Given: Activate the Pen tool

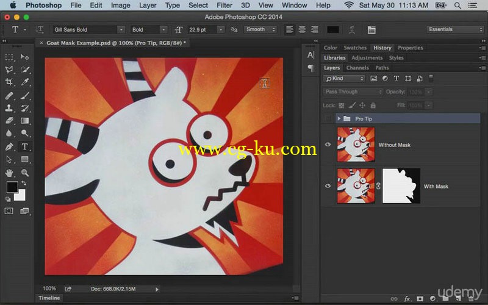Looking at the screenshot, I should coord(9,146).
